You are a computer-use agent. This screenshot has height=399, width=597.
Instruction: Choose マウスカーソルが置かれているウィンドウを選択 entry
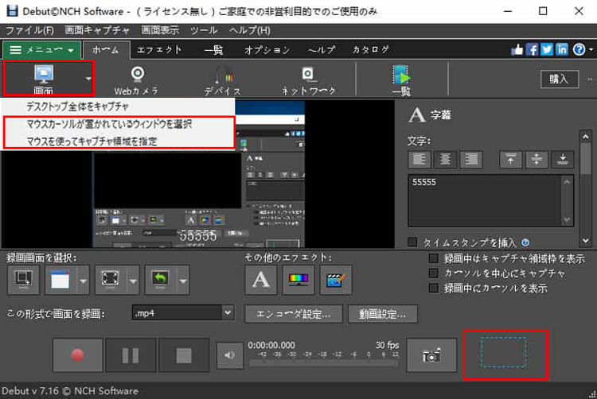[x=118, y=124]
